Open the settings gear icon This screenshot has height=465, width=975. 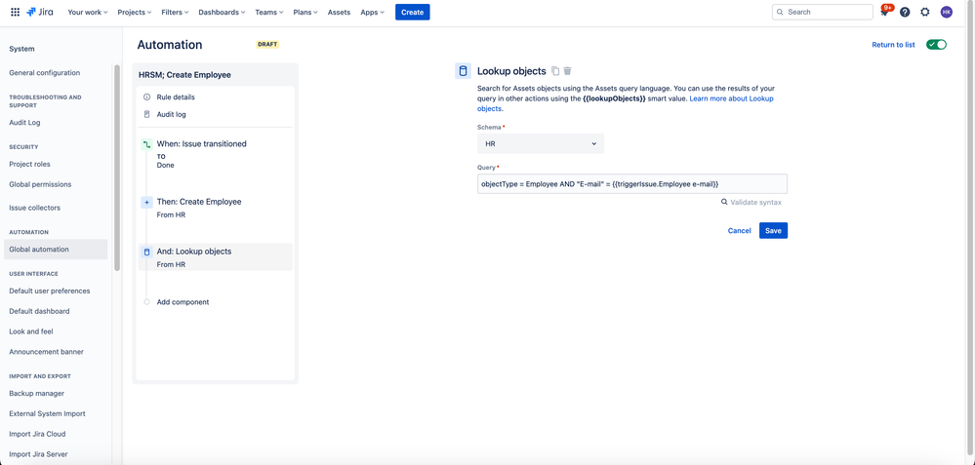tap(925, 12)
